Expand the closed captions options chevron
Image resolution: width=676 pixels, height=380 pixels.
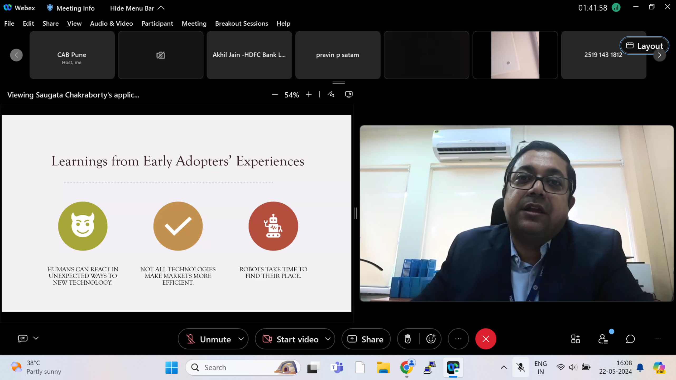click(36, 338)
